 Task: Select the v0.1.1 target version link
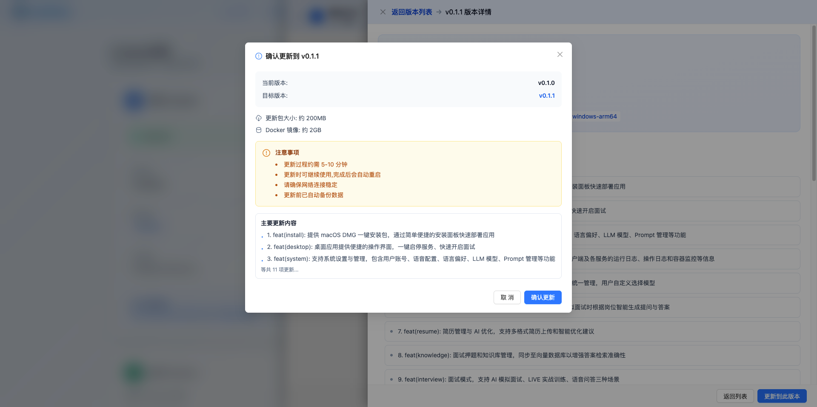[x=547, y=96]
